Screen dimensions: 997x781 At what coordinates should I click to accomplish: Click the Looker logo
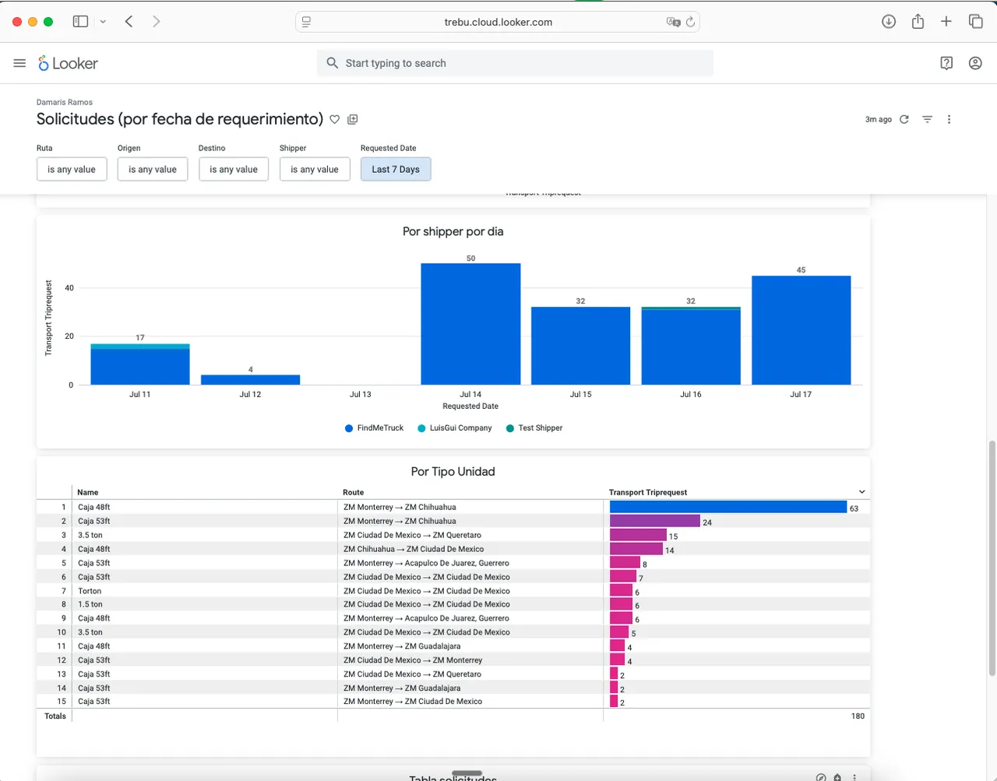click(x=69, y=63)
